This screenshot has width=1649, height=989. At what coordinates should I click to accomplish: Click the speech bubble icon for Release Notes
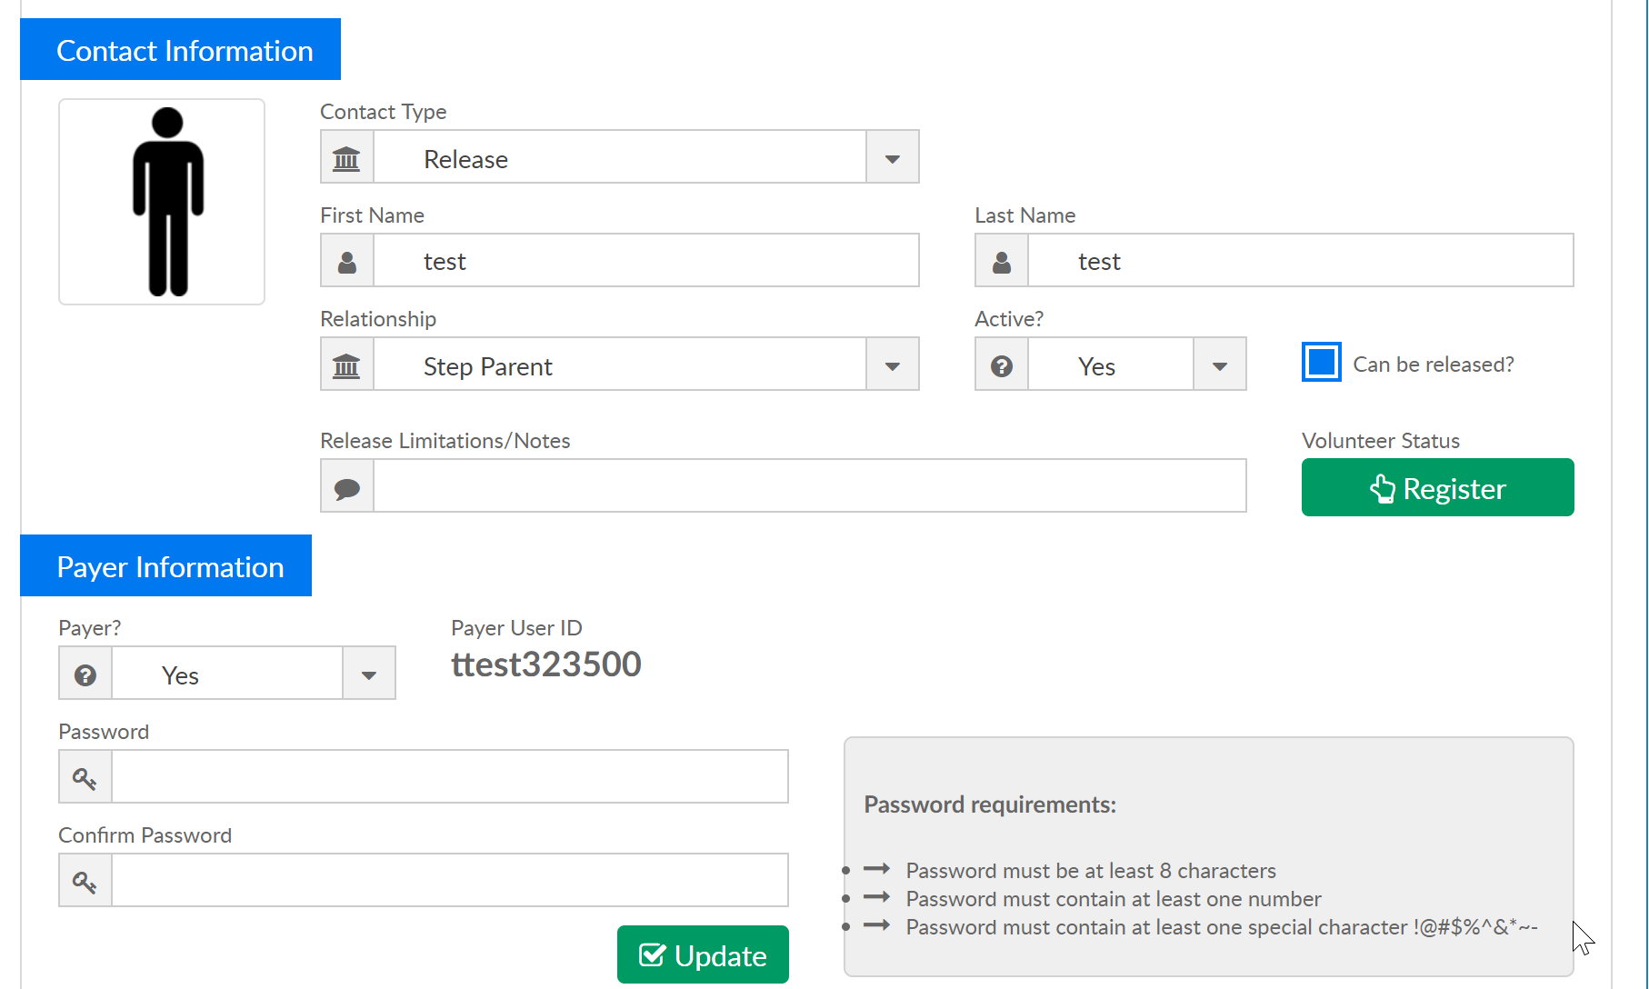point(346,486)
